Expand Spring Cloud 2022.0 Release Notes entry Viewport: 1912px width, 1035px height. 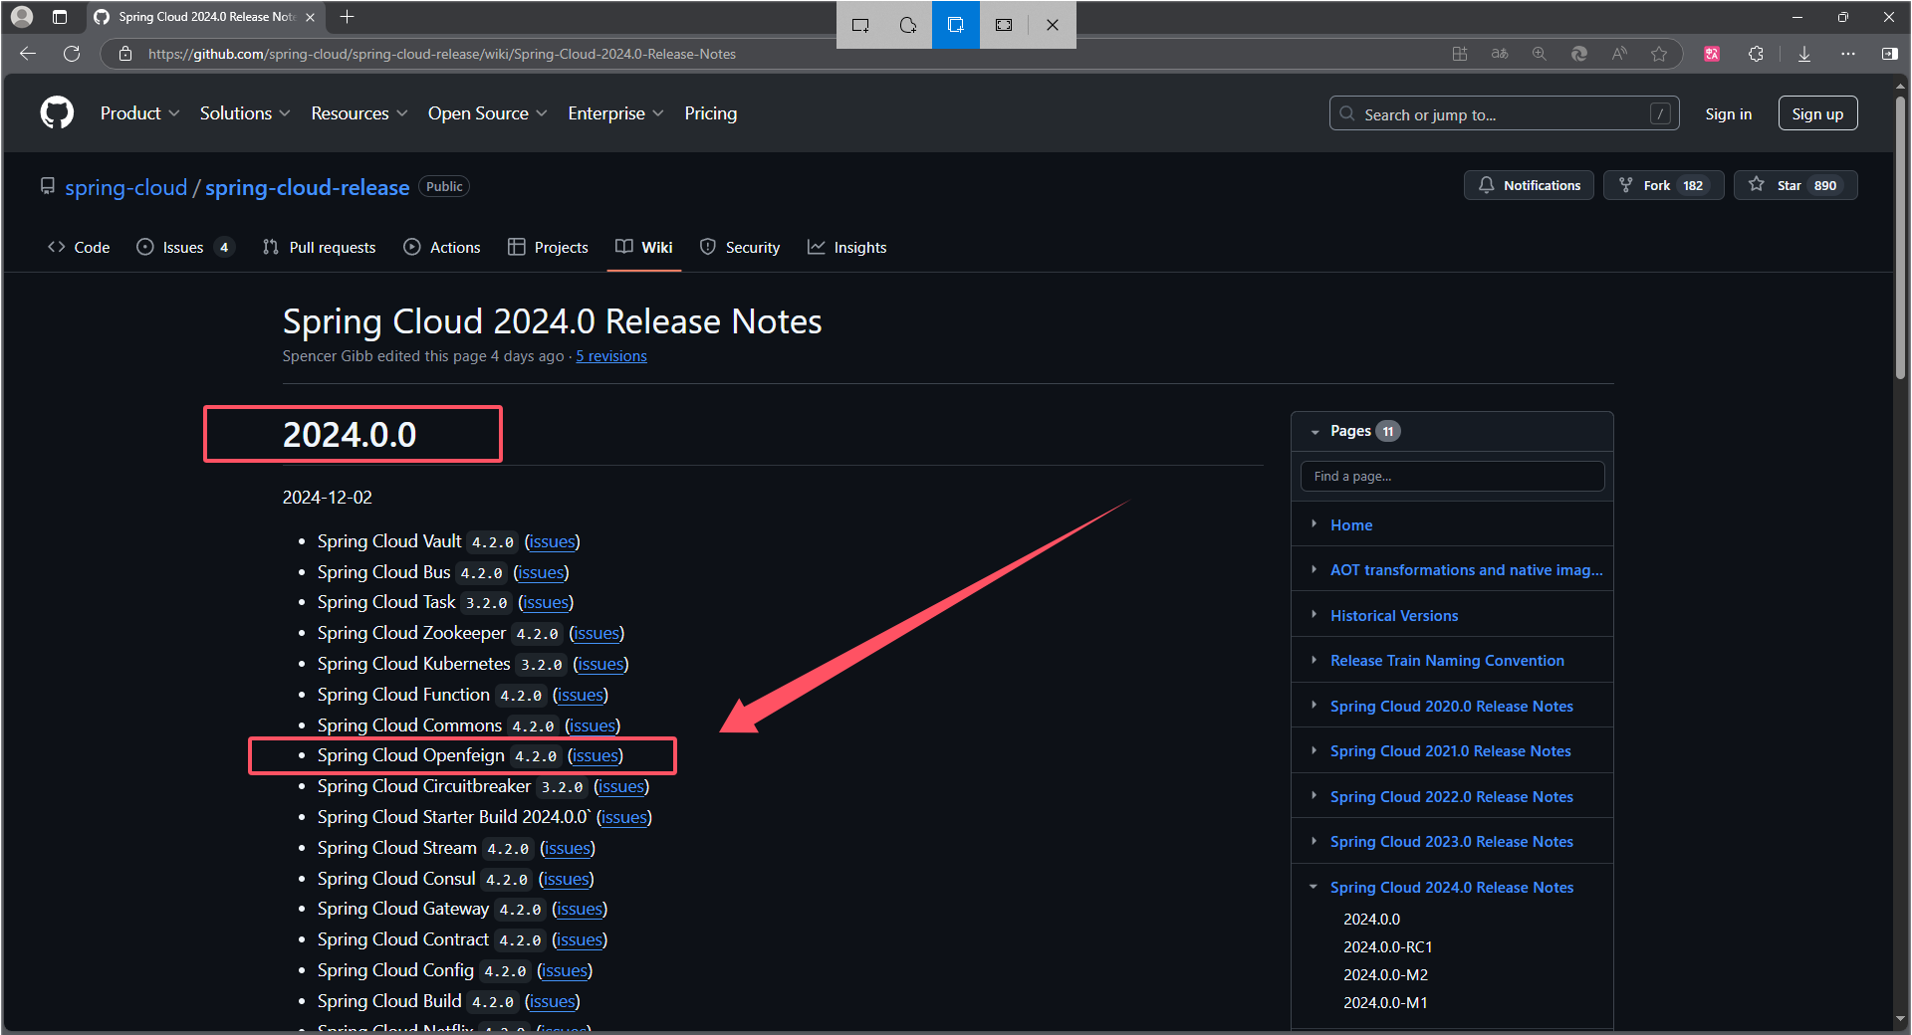pos(1315,796)
